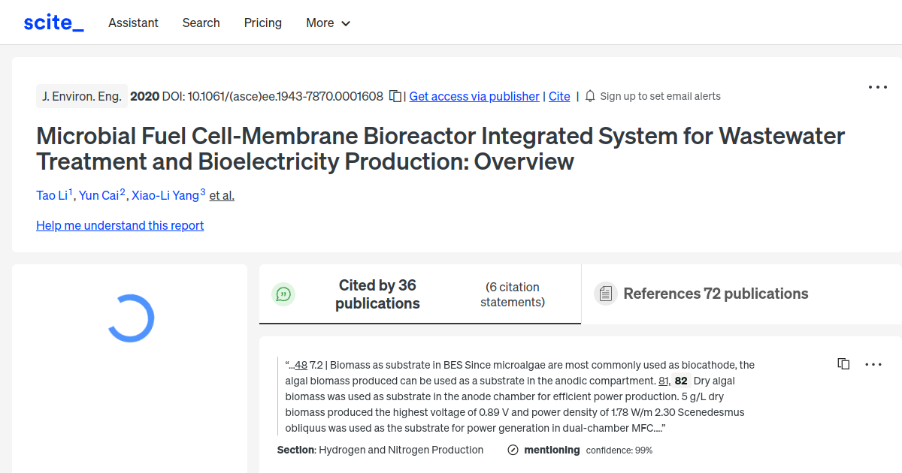Click the green quote icon on Cited by tab

pyautogui.click(x=283, y=294)
